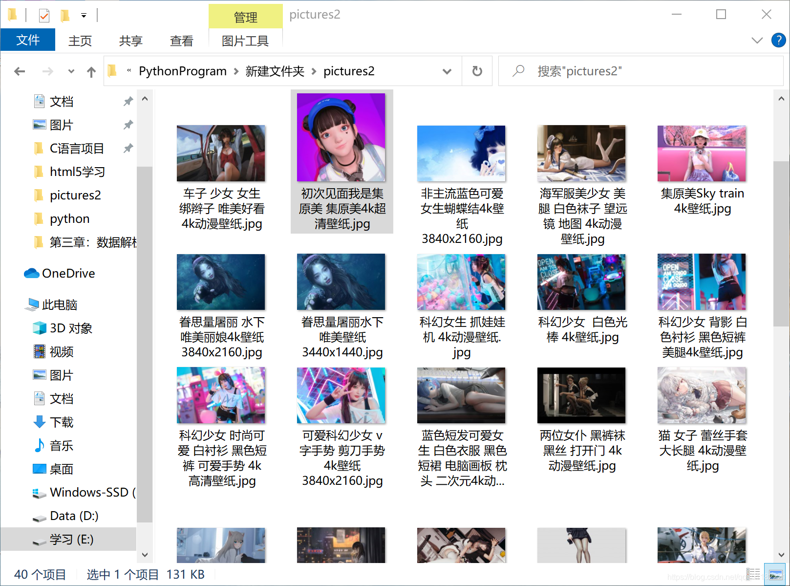Open html5学习 folder in sidebar
The height and width of the screenshot is (586, 790).
click(77, 172)
